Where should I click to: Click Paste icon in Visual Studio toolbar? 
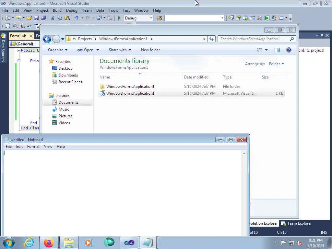(67, 18)
